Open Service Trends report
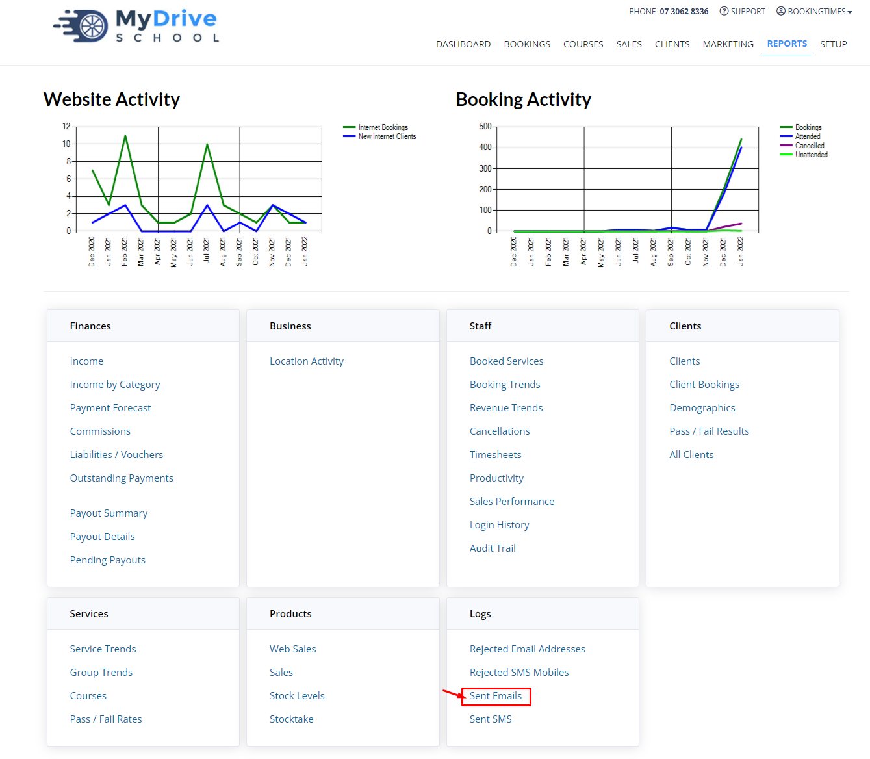 (103, 649)
